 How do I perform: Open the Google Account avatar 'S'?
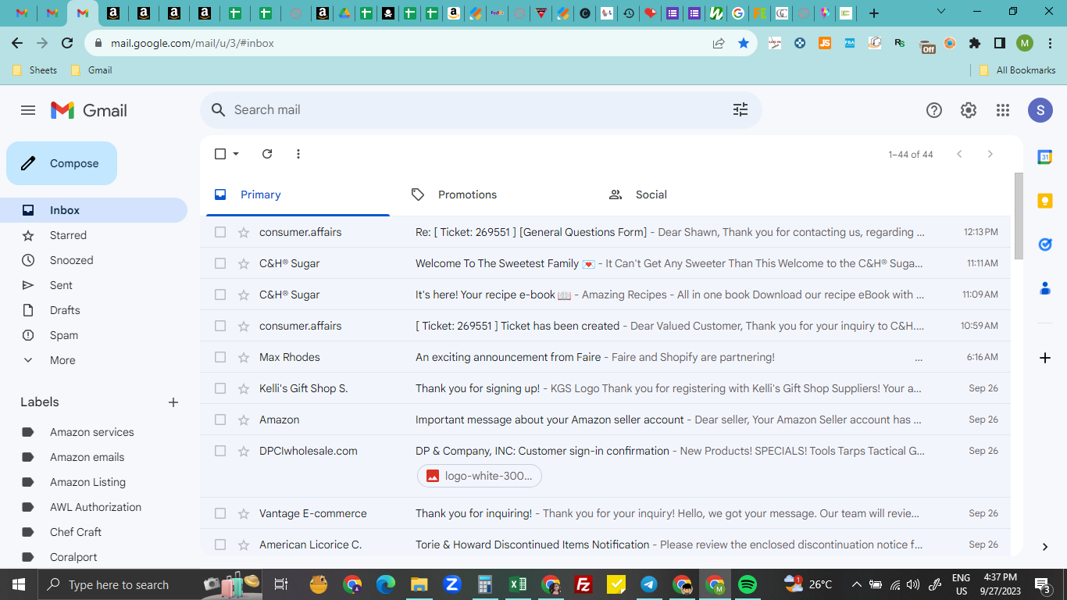(x=1040, y=110)
